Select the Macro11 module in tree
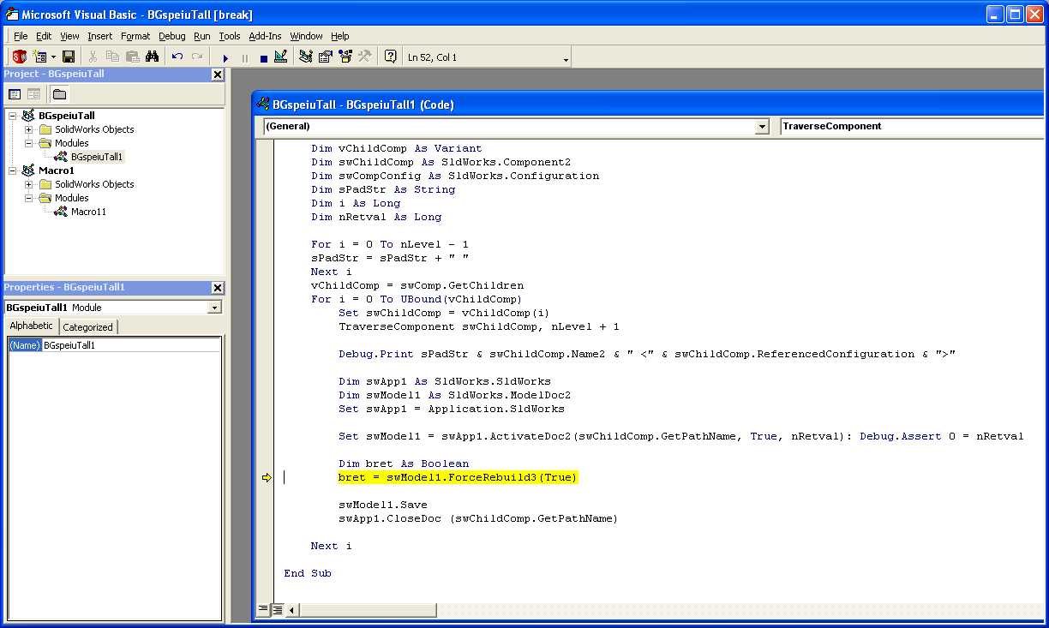1049x628 pixels. [x=88, y=212]
